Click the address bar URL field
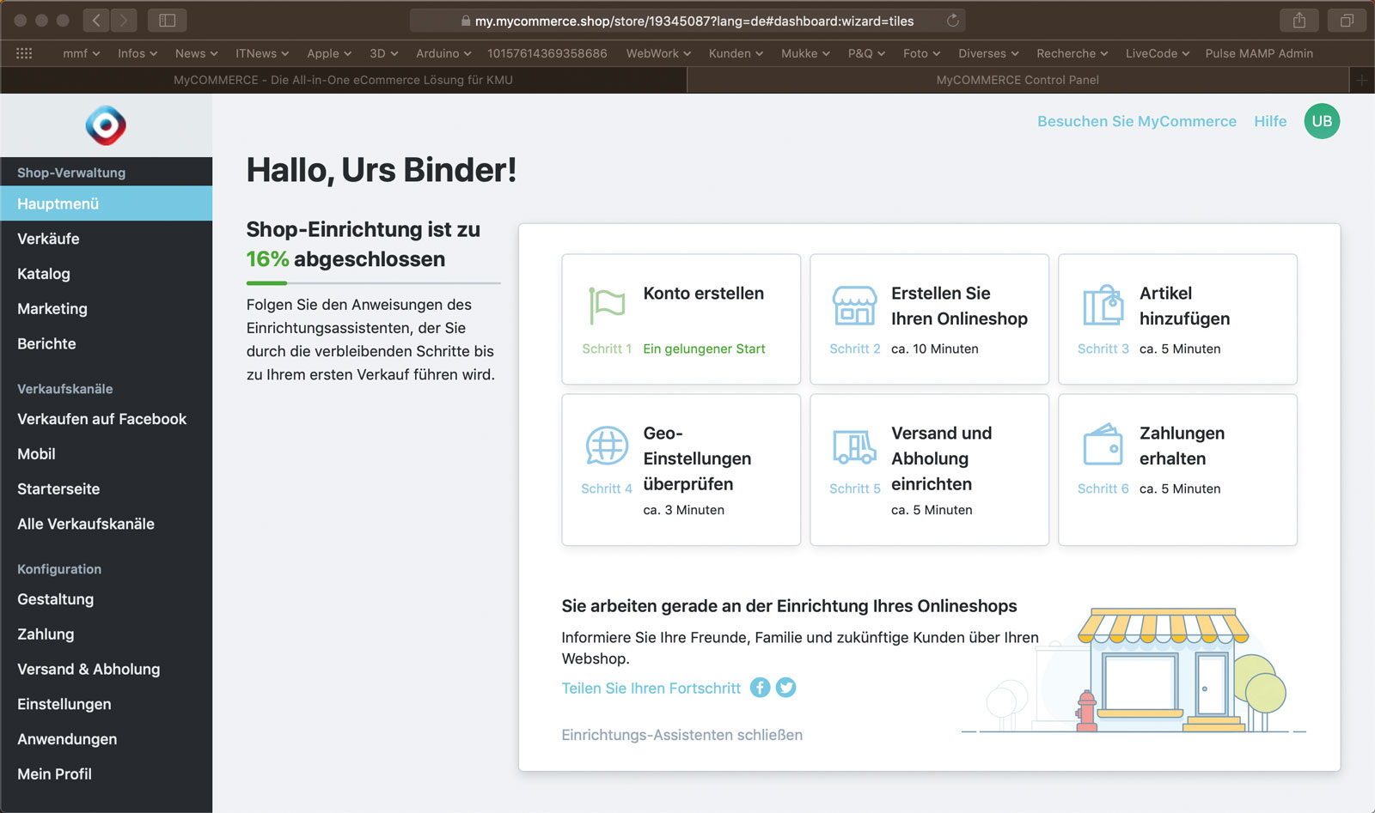This screenshot has height=813, width=1375. pyautogui.click(x=687, y=21)
